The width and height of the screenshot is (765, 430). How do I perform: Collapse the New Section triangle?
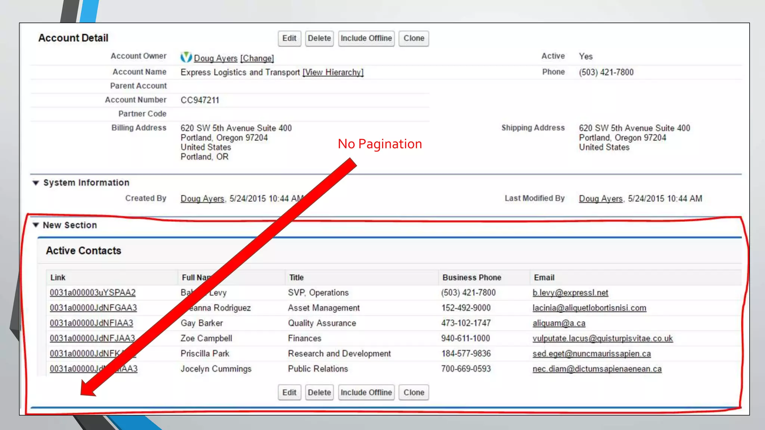pos(36,225)
